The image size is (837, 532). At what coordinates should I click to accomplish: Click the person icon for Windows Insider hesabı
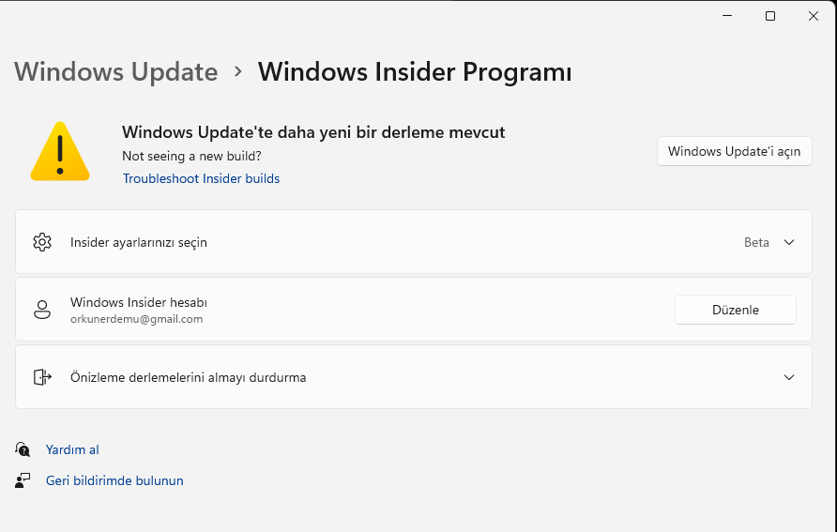click(x=41, y=310)
